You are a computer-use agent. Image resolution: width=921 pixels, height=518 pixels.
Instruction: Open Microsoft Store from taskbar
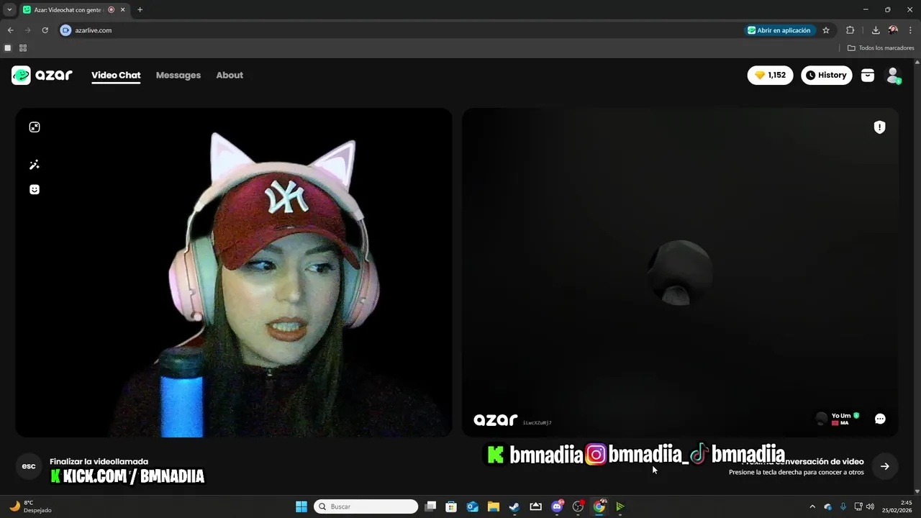(x=451, y=506)
